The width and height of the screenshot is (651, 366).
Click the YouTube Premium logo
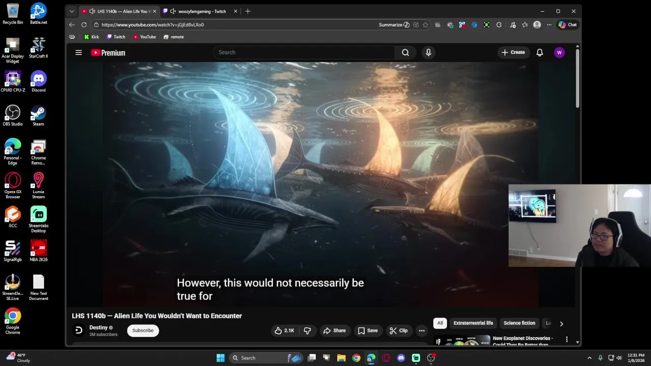click(x=108, y=52)
